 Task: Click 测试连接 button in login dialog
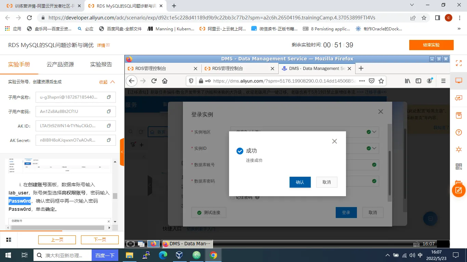coord(209,213)
